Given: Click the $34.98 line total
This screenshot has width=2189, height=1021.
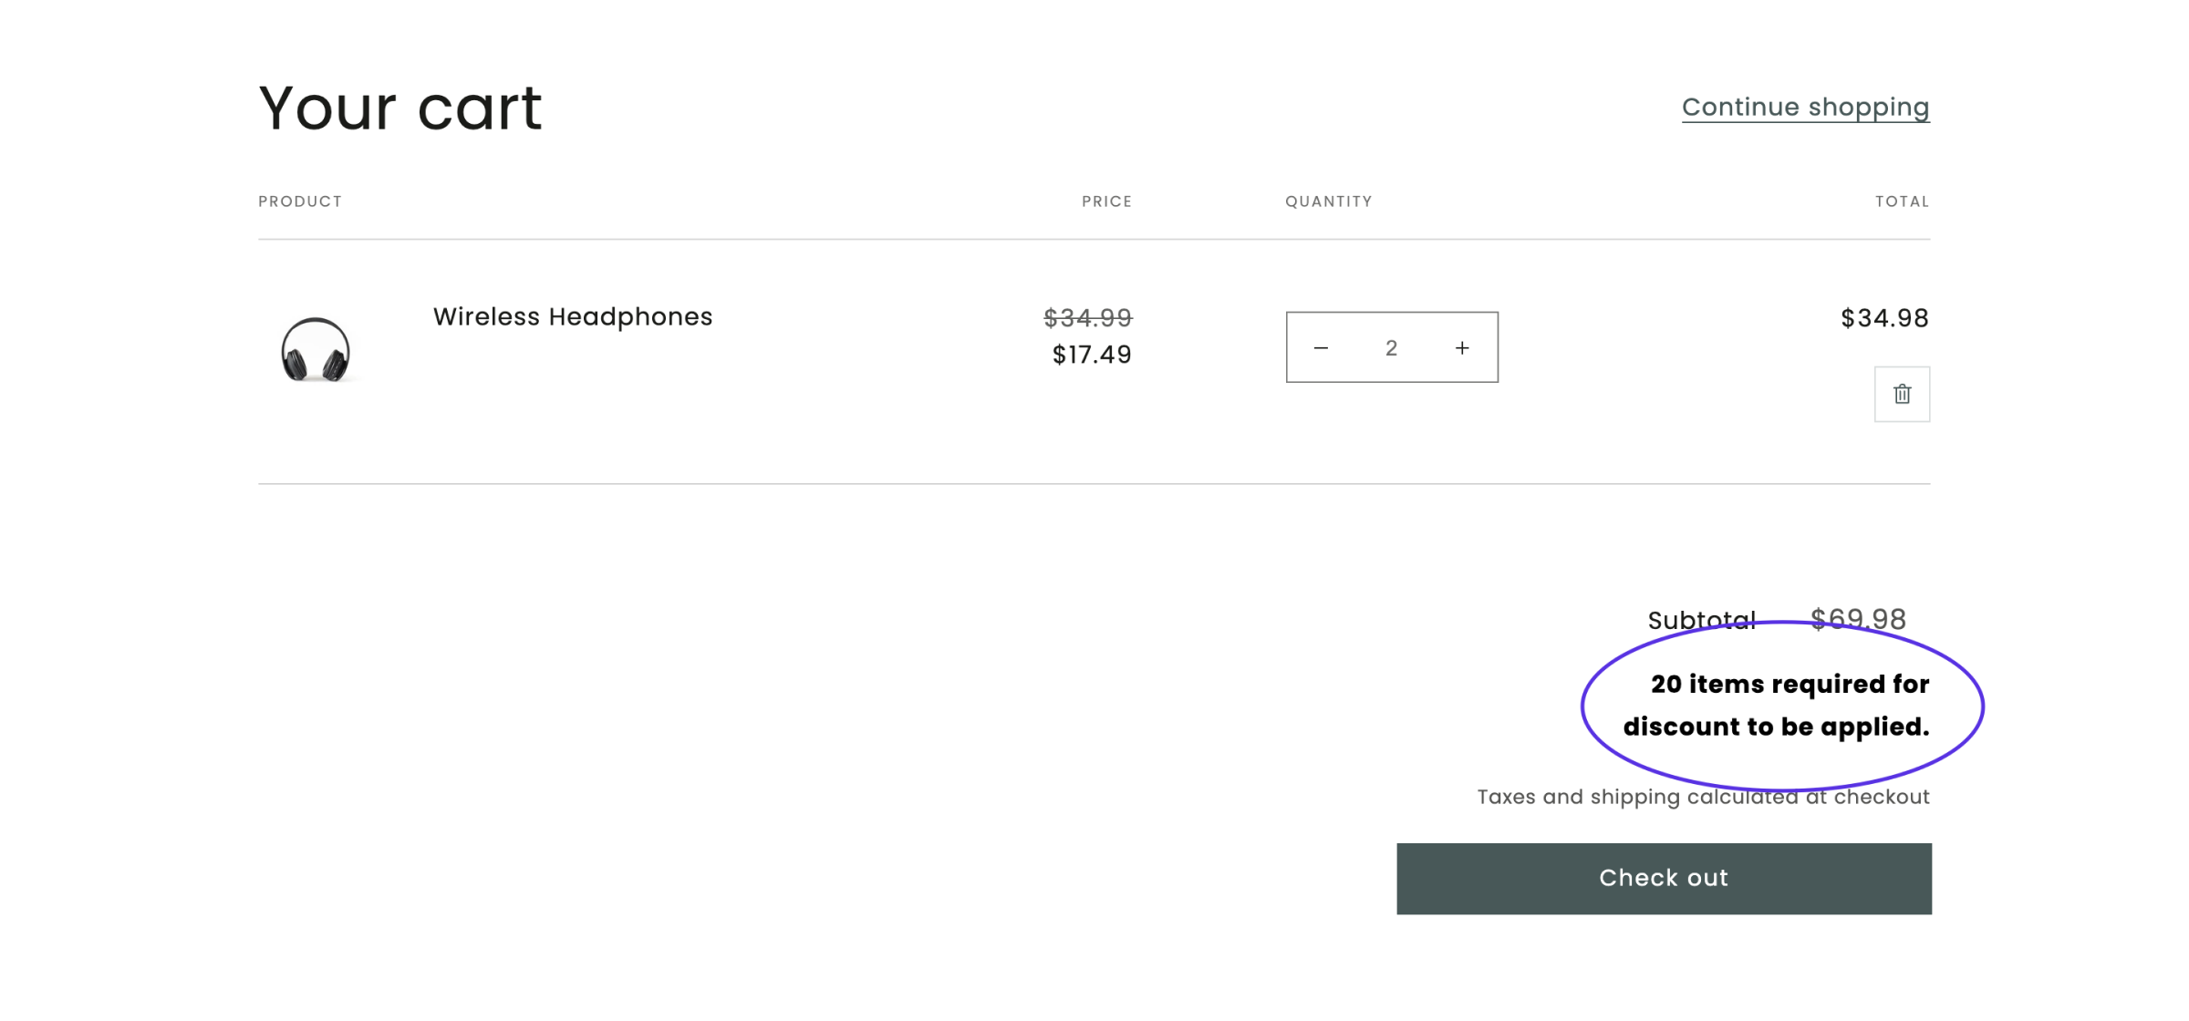Looking at the screenshot, I should click(x=1884, y=318).
